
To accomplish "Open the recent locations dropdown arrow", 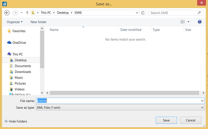I will pos(21,13).
